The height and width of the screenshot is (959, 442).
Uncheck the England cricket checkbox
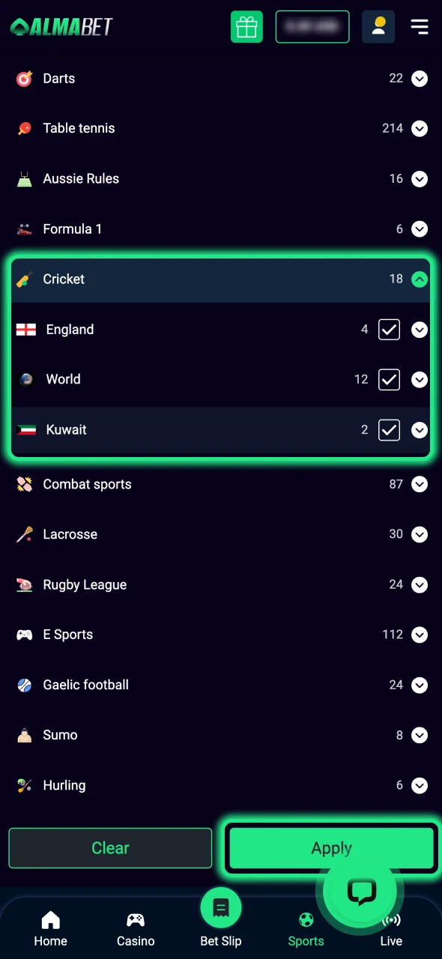pyautogui.click(x=389, y=330)
